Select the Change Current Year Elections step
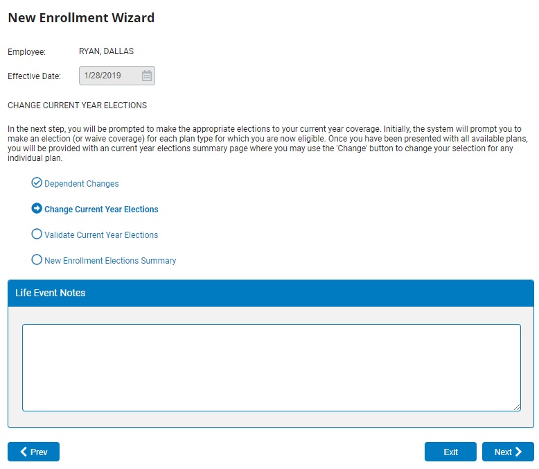The height and width of the screenshot is (469, 539). (x=101, y=210)
